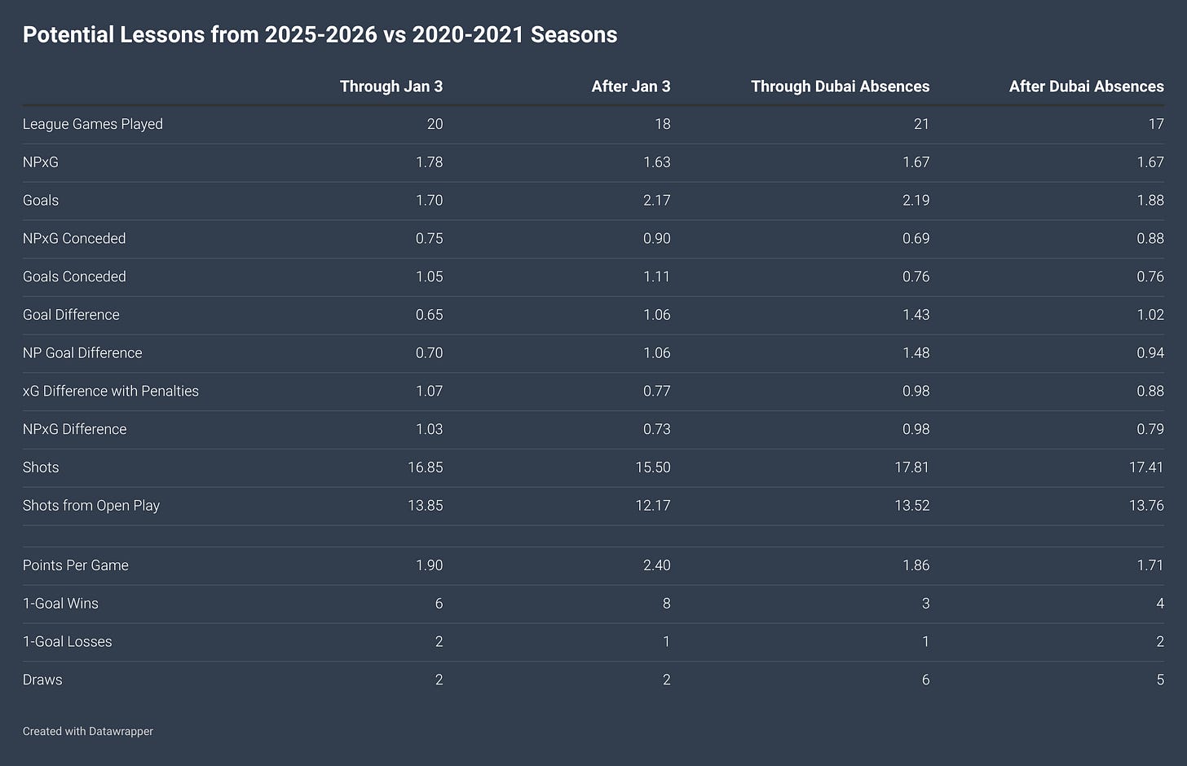1187x766 pixels.
Task: Select 'xG Difference with Penalties' row label
Action: tap(111, 391)
